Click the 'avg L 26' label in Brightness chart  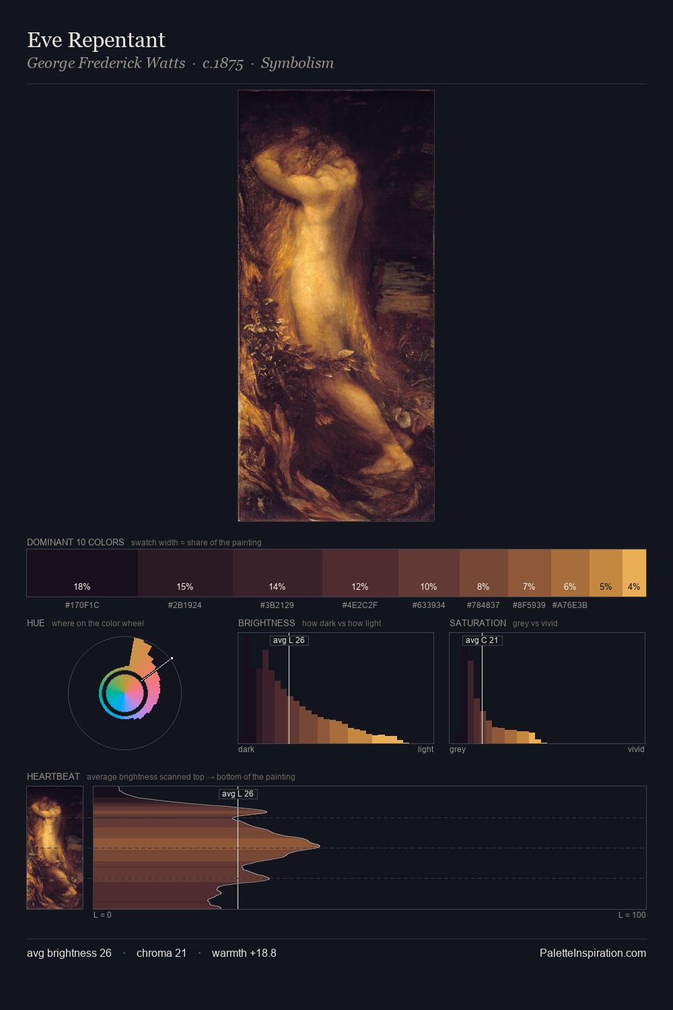pyautogui.click(x=289, y=640)
